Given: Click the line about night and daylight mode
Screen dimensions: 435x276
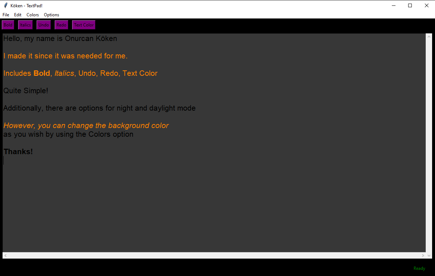Looking at the screenshot, I should coord(99,108).
